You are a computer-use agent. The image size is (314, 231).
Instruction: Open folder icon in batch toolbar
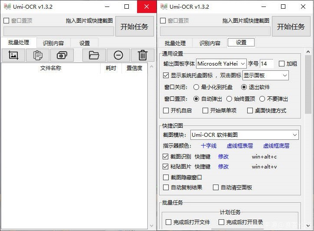pos(94,55)
